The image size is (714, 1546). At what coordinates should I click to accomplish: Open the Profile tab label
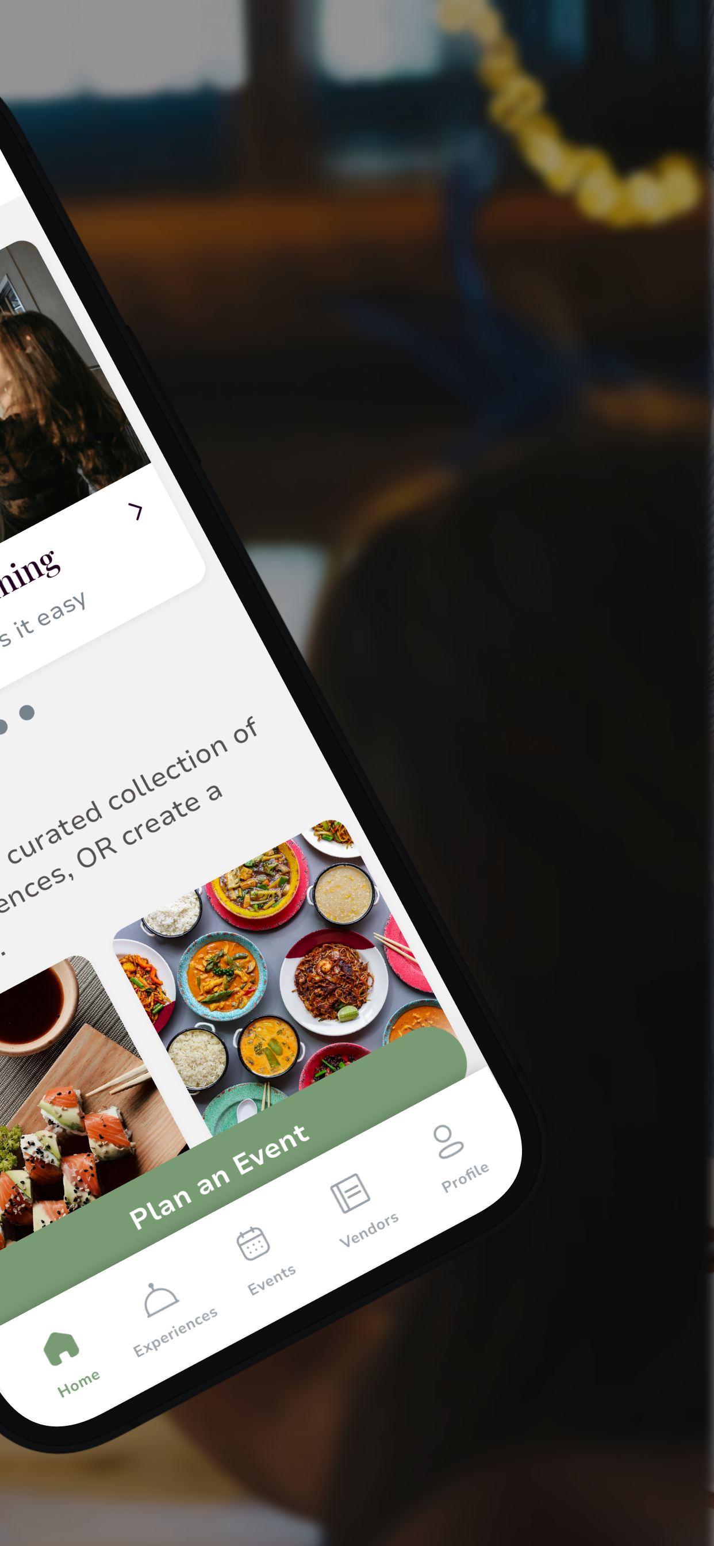click(x=466, y=1177)
